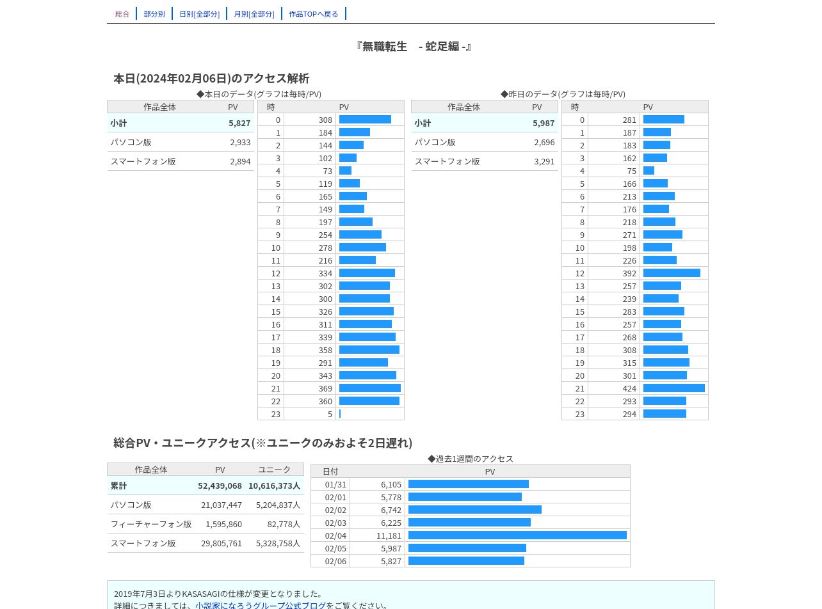Click the 02/04 weekly PV value 11,181

(389, 535)
